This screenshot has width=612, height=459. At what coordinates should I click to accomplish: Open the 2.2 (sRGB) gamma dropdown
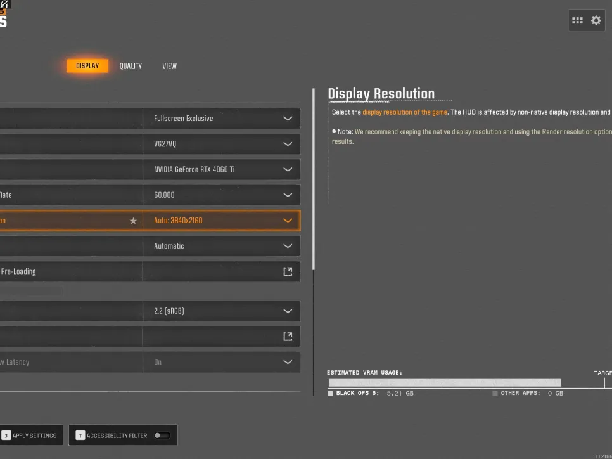click(x=288, y=311)
